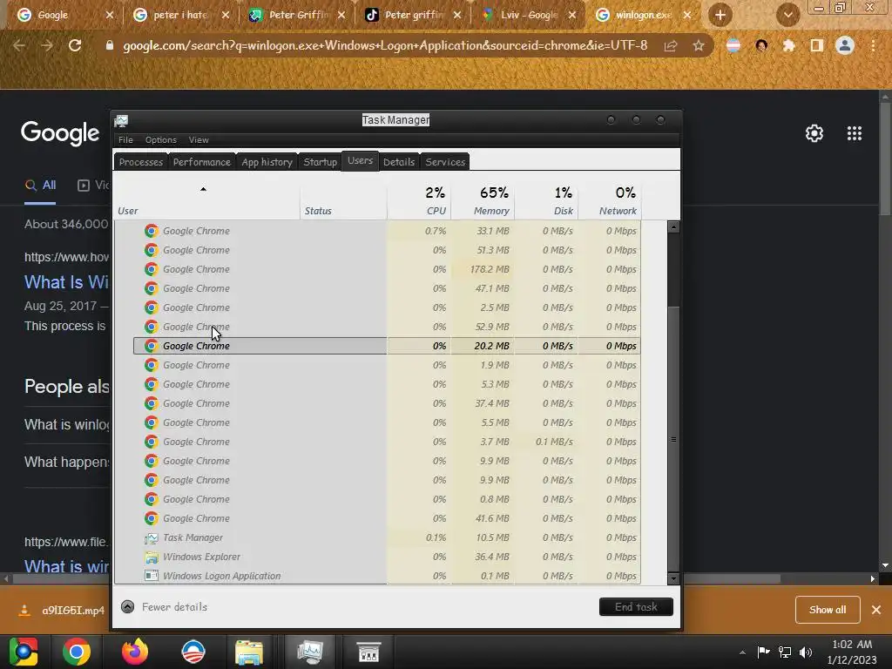Open Google search settings gear icon

[x=814, y=133]
